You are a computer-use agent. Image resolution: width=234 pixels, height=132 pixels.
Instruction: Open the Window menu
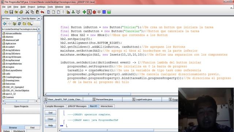(59, 7)
